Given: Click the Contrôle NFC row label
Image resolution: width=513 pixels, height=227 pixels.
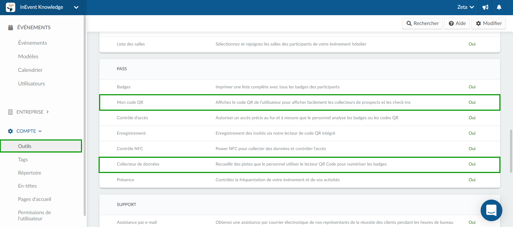Looking at the screenshot, I should 130,149.
